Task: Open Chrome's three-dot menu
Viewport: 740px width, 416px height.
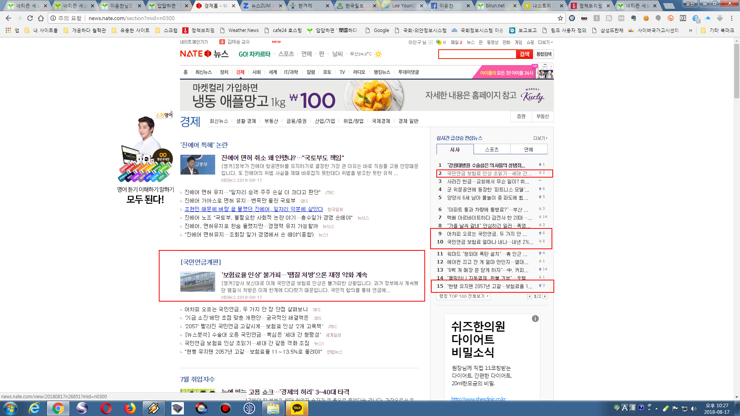Action: (x=732, y=18)
